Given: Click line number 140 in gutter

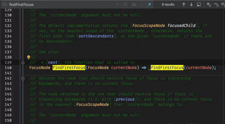Looking at the screenshot, I should click(x=8, y=68).
